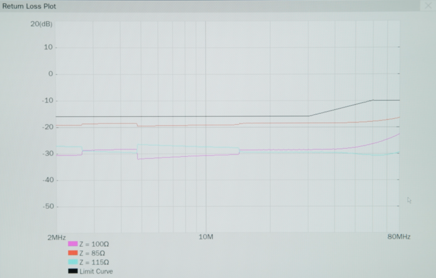This screenshot has height=278, width=436.
Task: Click the cyan Z = 115Ω legend swatch
Action: tap(73, 262)
